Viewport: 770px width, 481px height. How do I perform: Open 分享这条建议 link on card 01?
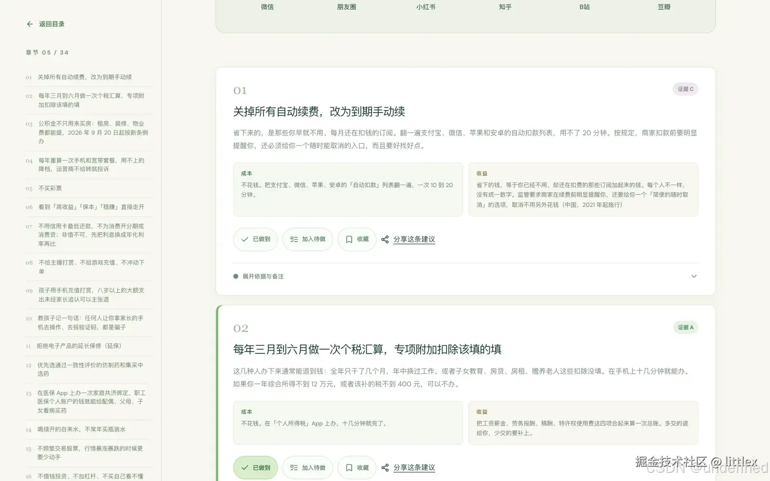(414, 239)
